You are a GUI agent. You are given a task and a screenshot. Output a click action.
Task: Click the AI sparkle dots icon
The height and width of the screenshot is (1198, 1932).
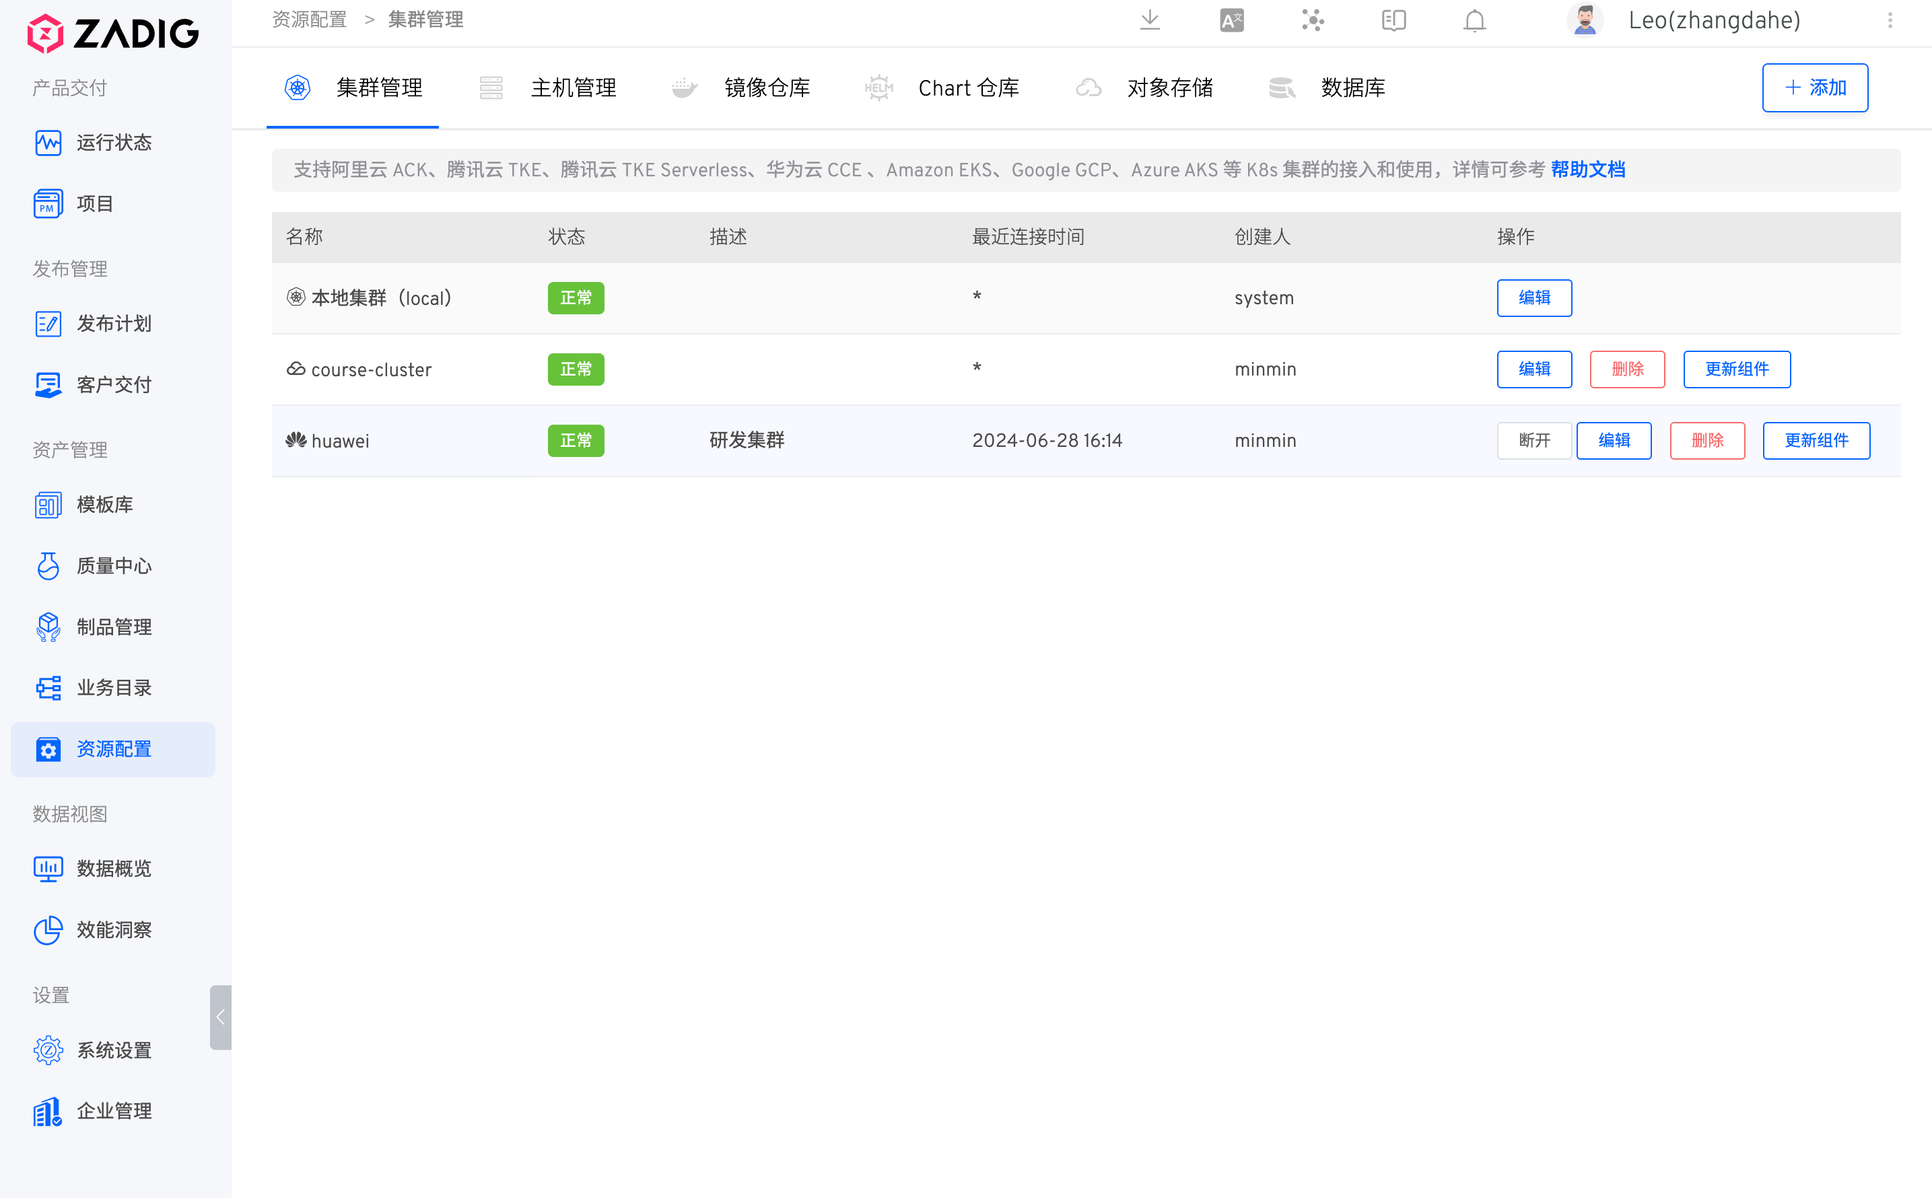click(1313, 20)
